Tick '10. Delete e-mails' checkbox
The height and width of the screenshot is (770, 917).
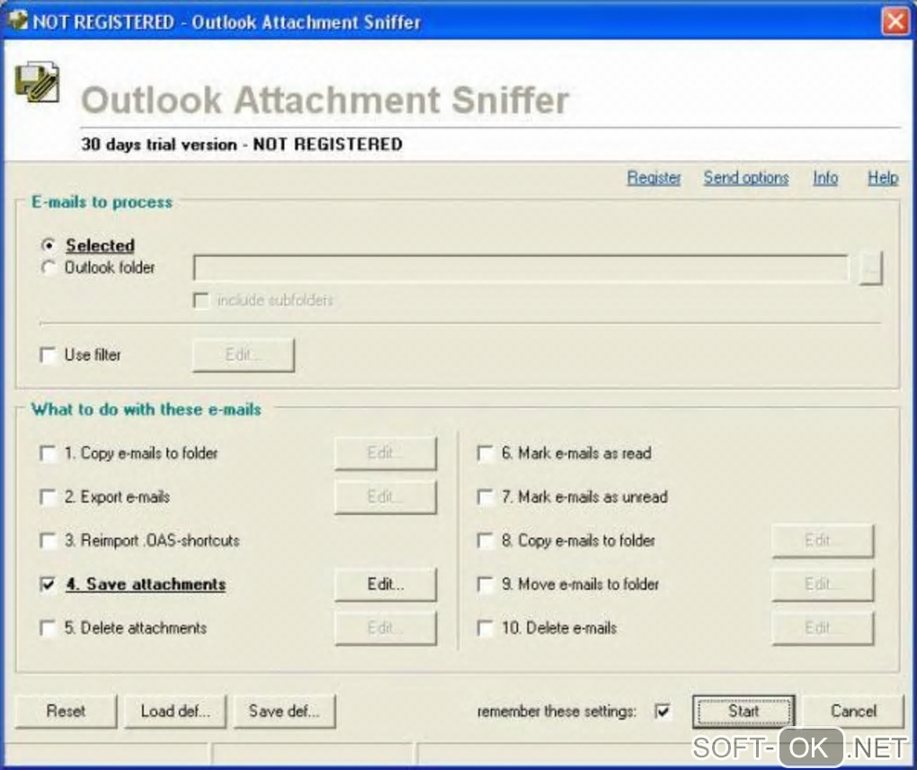pos(485,628)
